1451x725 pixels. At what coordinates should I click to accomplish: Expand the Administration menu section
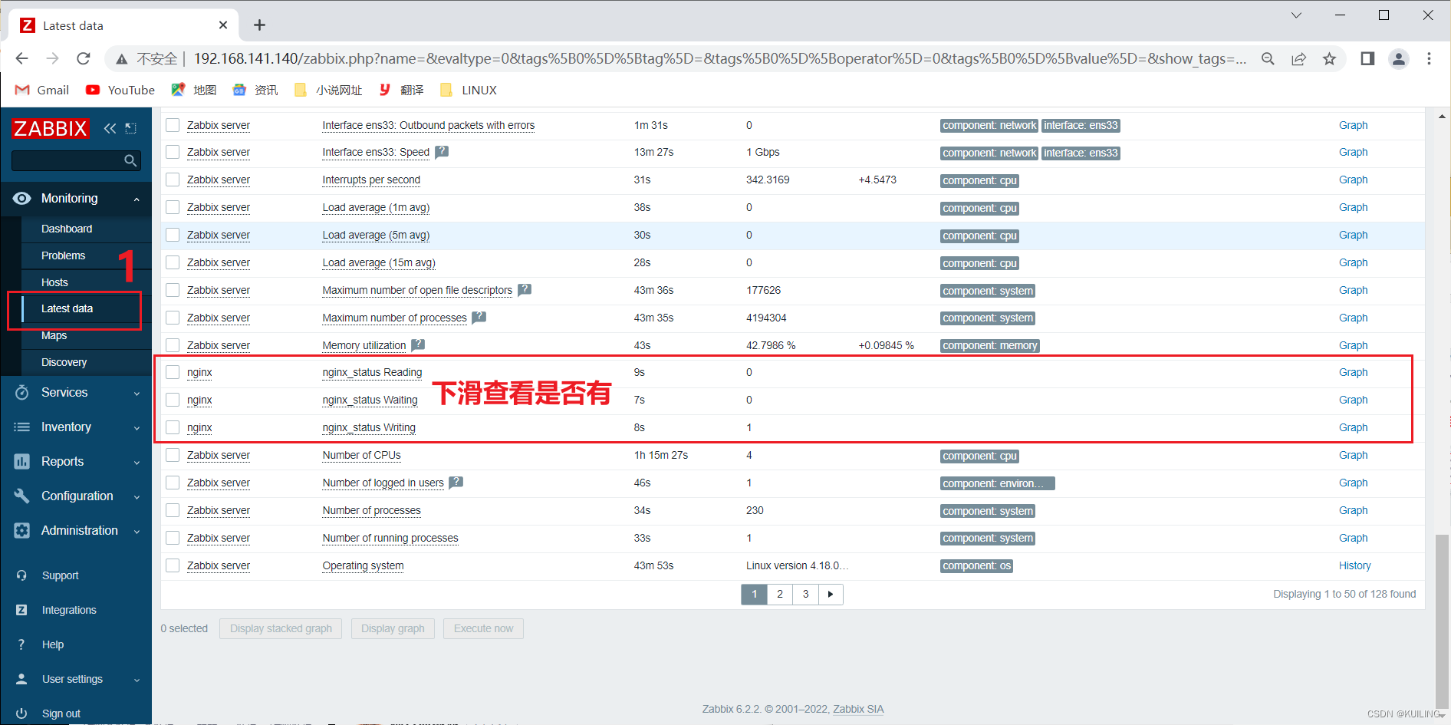137,532
